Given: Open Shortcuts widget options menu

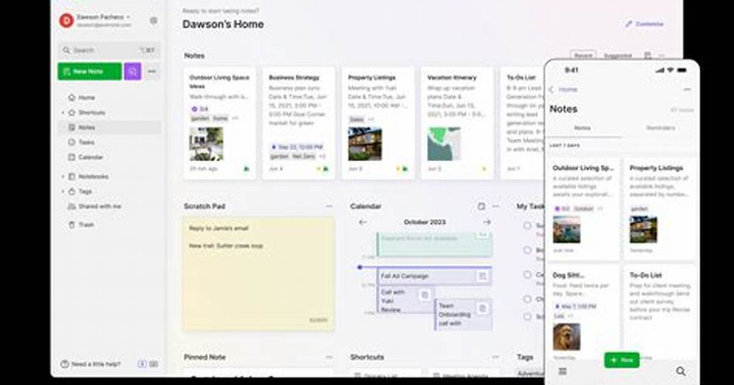Looking at the screenshot, I should point(495,357).
